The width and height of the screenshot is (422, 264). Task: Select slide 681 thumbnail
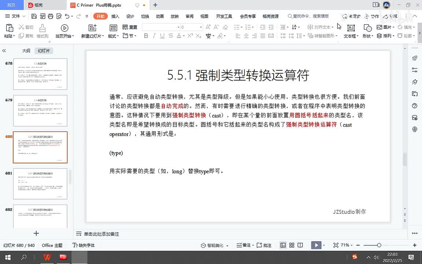click(40, 184)
